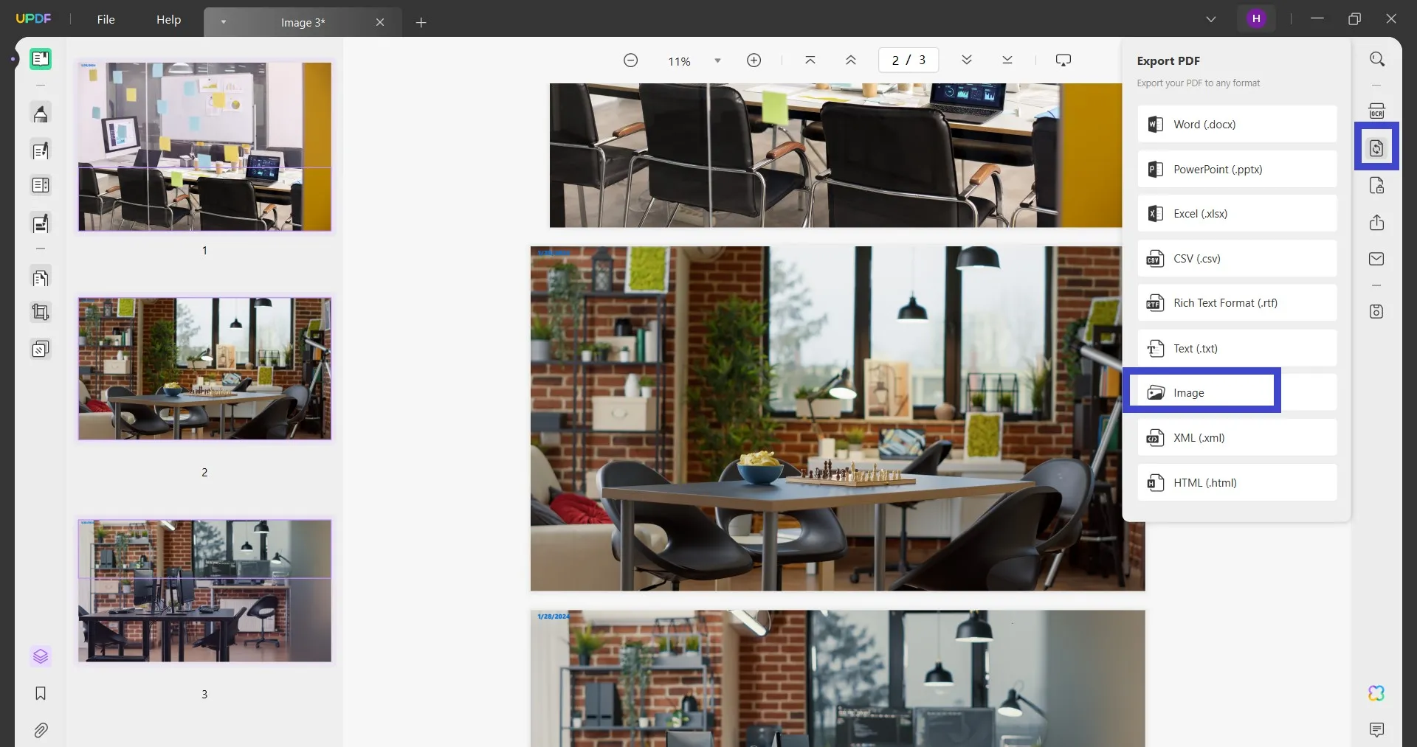
Task: Open the Bookmarks panel icon
Action: click(41, 693)
